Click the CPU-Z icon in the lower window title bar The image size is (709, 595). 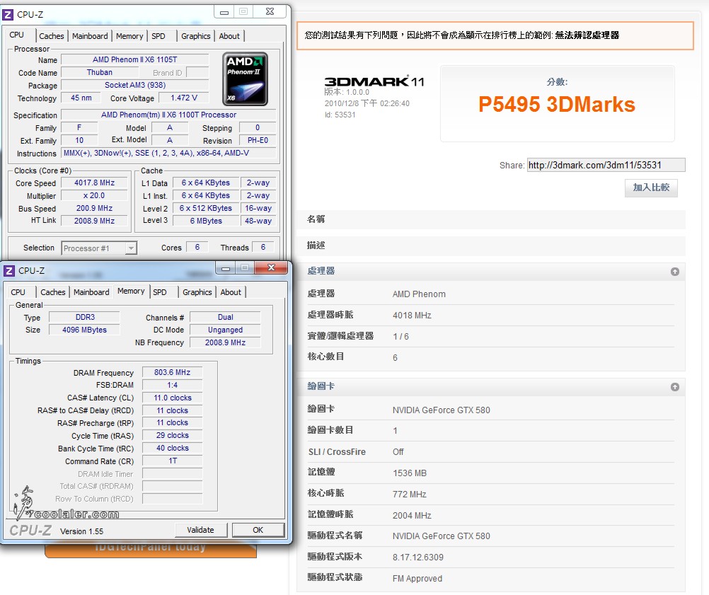tap(10, 270)
